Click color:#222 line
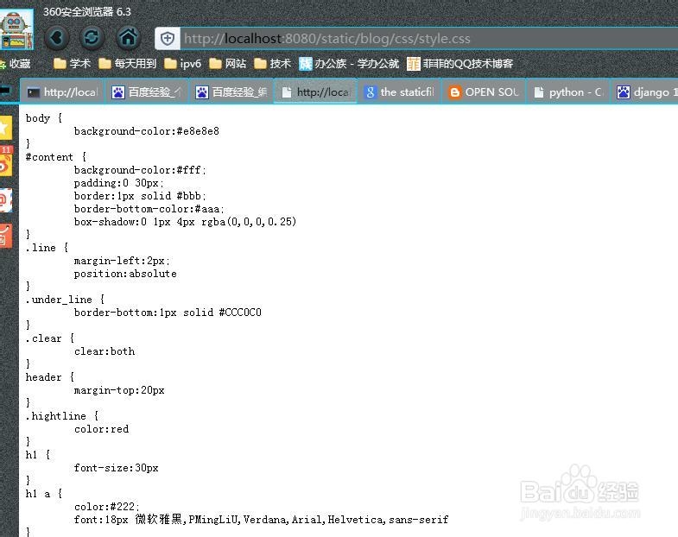This screenshot has height=537, width=678. coord(107,507)
